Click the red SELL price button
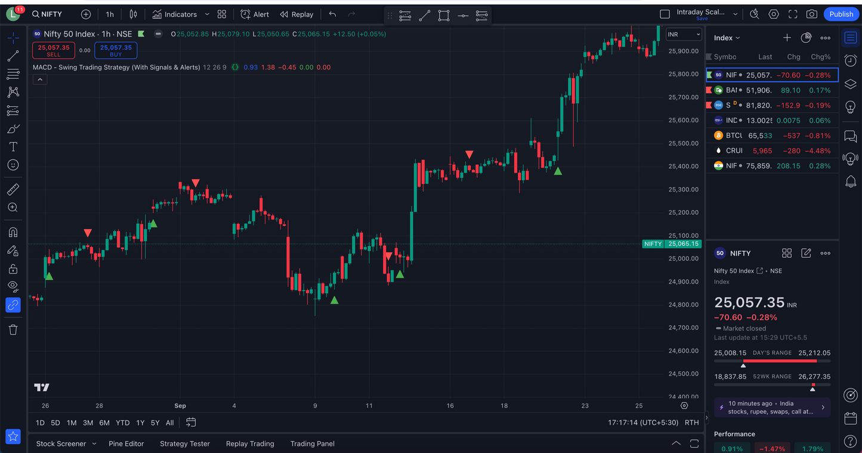 click(54, 50)
